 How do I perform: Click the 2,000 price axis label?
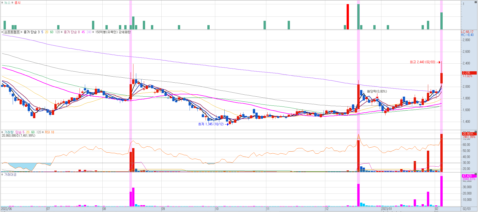pyautogui.click(x=466, y=86)
